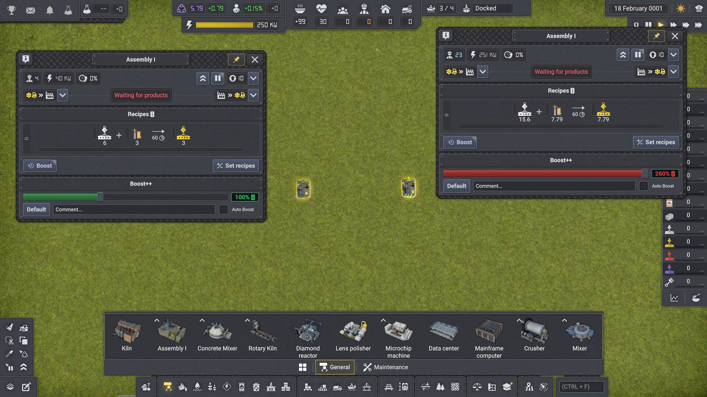This screenshot has width=707, height=397.
Task: Enable Auto Boost in right Assembly panel
Action: click(644, 186)
